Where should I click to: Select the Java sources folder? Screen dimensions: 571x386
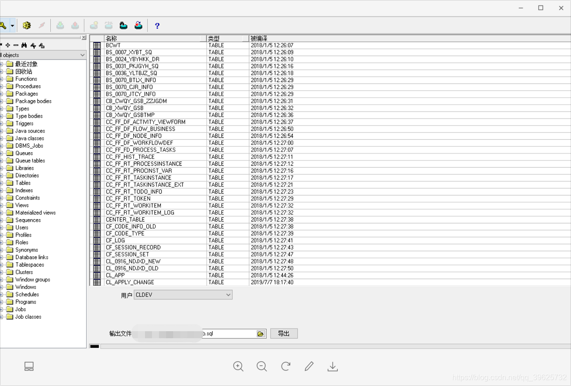tap(30, 131)
